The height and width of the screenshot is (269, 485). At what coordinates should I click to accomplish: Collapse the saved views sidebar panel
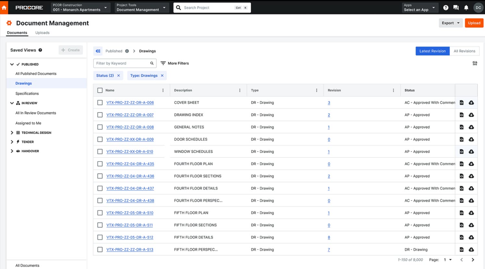[x=98, y=51]
